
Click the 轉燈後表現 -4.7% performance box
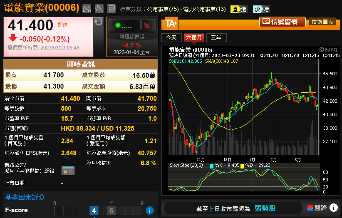(132, 37)
